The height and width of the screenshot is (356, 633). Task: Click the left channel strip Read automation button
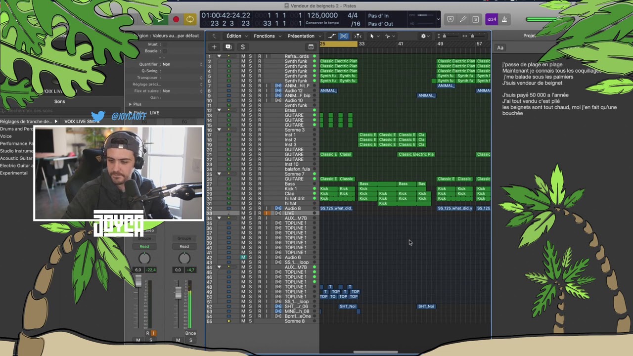144,246
